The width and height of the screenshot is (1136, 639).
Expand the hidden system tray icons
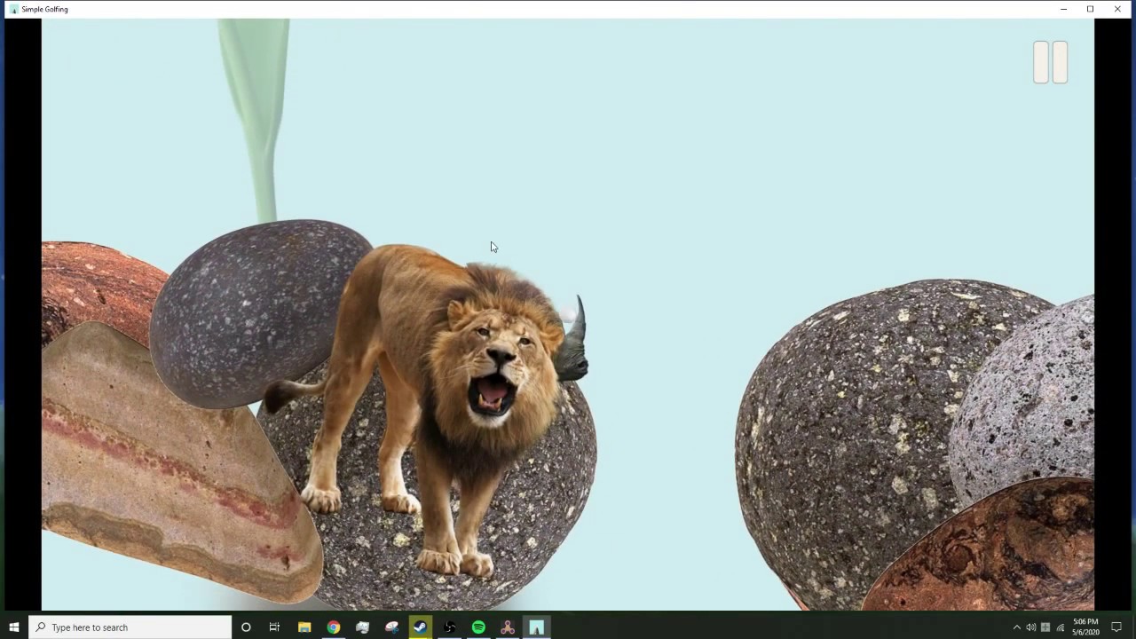pyautogui.click(x=1016, y=627)
